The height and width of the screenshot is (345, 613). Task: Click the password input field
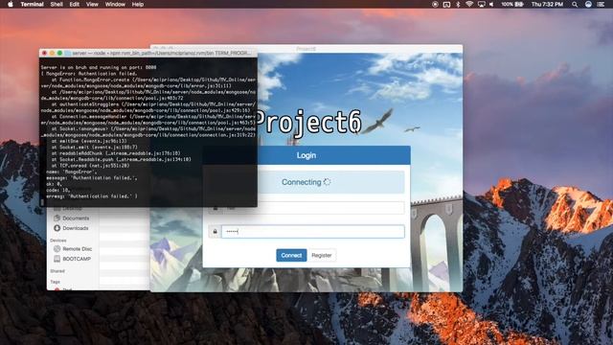click(313, 232)
